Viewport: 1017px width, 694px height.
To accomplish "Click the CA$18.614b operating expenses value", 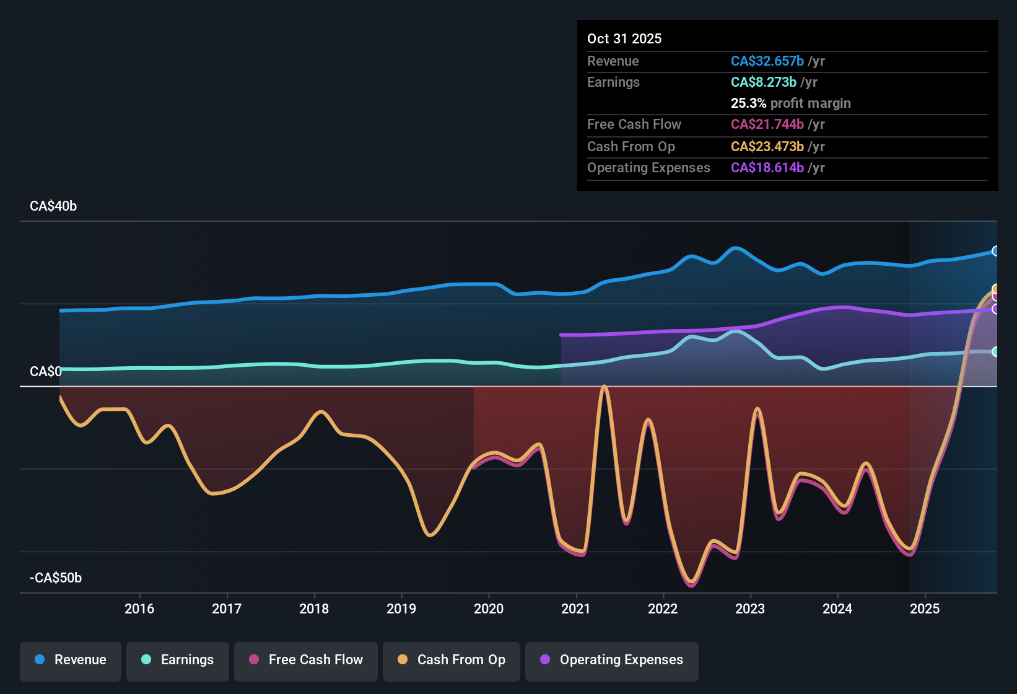I will 767,167.
